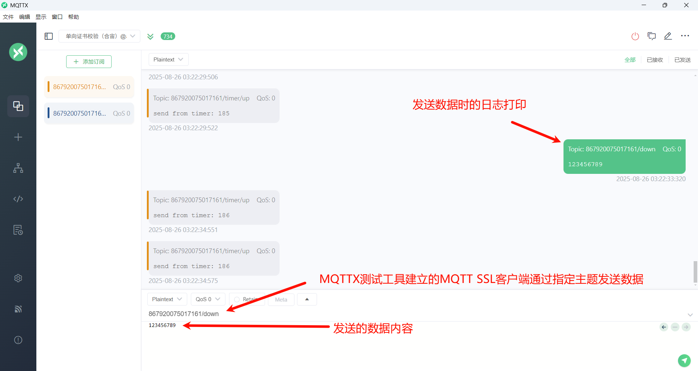
Task: Click the green send message button
Action: (684, 360)
